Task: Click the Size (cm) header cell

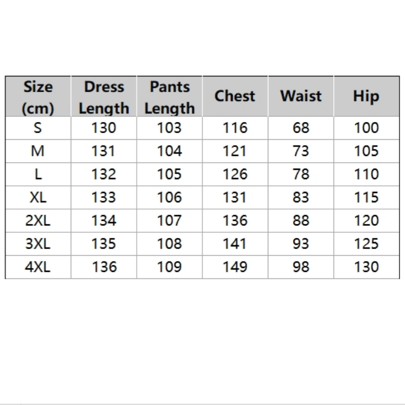Action: pos(38,97)
